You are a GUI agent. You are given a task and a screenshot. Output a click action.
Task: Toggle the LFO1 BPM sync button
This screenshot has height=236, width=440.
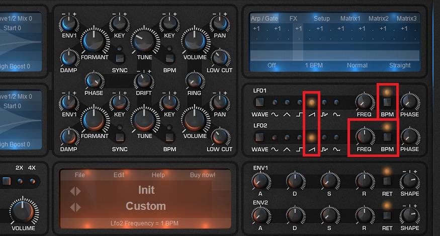coord(387,103)
